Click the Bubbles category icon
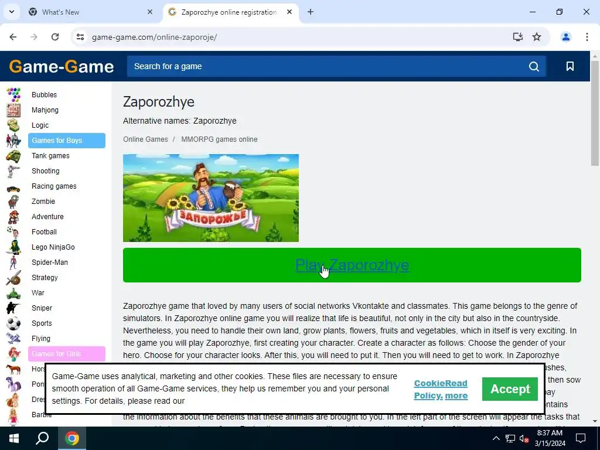 pyautogui.click(x=13, y=94)
